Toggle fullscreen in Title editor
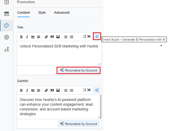This screenshot has height=131, width=185. 89,36
